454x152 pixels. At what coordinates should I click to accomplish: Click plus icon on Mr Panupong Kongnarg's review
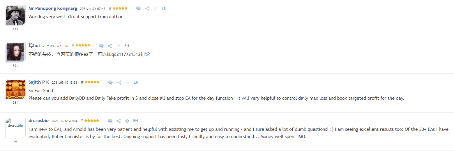(x=156, y=9)
